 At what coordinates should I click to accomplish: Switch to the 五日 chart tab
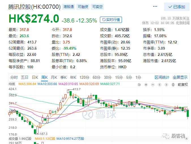[x=25, y=77]
